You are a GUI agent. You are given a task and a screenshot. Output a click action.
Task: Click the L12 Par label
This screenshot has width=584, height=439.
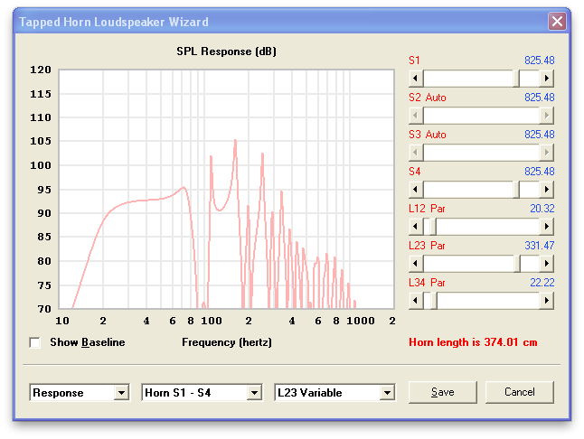click(427, 209)
